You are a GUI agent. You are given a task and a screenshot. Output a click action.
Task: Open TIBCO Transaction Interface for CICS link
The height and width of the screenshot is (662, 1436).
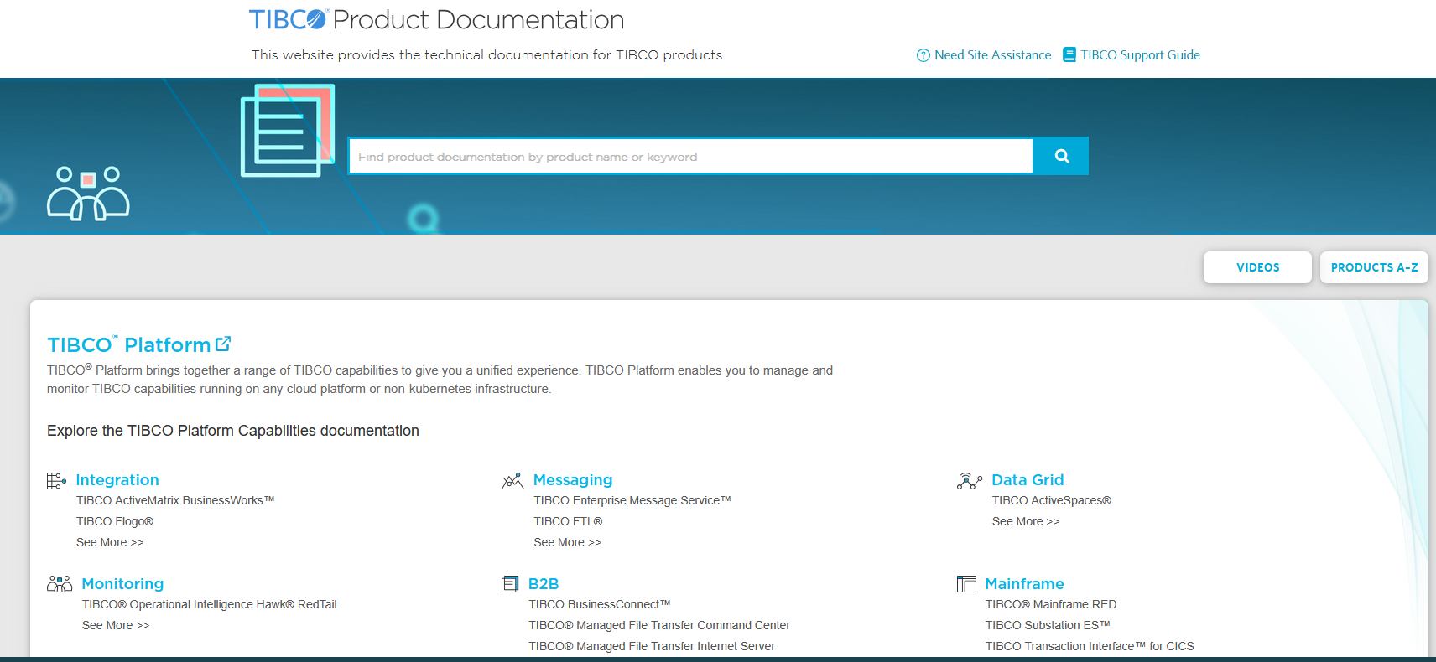[x=1090, y=646]
